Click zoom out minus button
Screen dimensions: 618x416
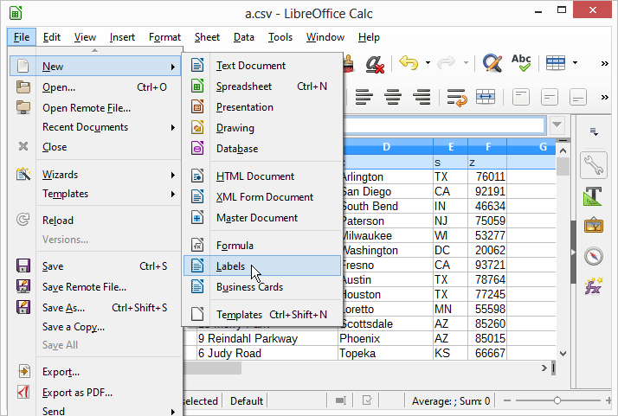pos(507,400)
